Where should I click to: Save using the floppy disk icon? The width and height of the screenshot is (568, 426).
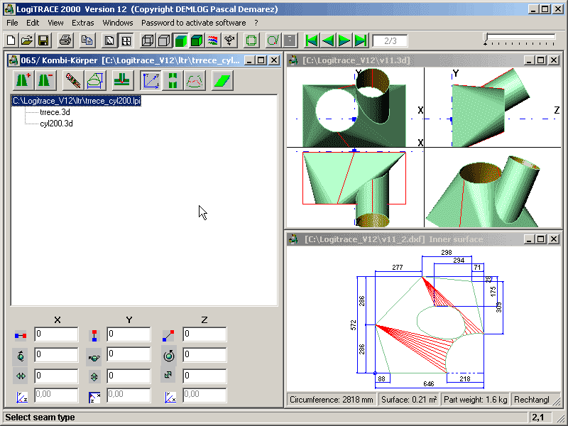click(x=43, y=40)
